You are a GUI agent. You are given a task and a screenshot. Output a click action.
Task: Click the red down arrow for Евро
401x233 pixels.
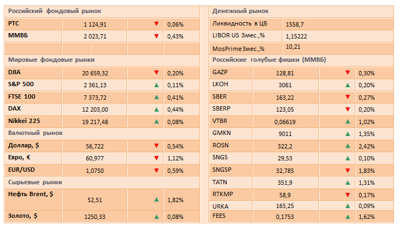(156, 158)
